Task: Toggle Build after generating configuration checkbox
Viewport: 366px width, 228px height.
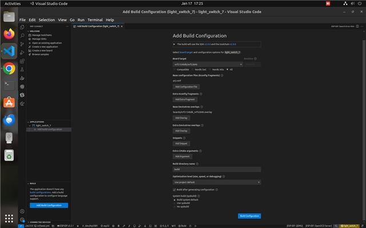Action: 174,190
